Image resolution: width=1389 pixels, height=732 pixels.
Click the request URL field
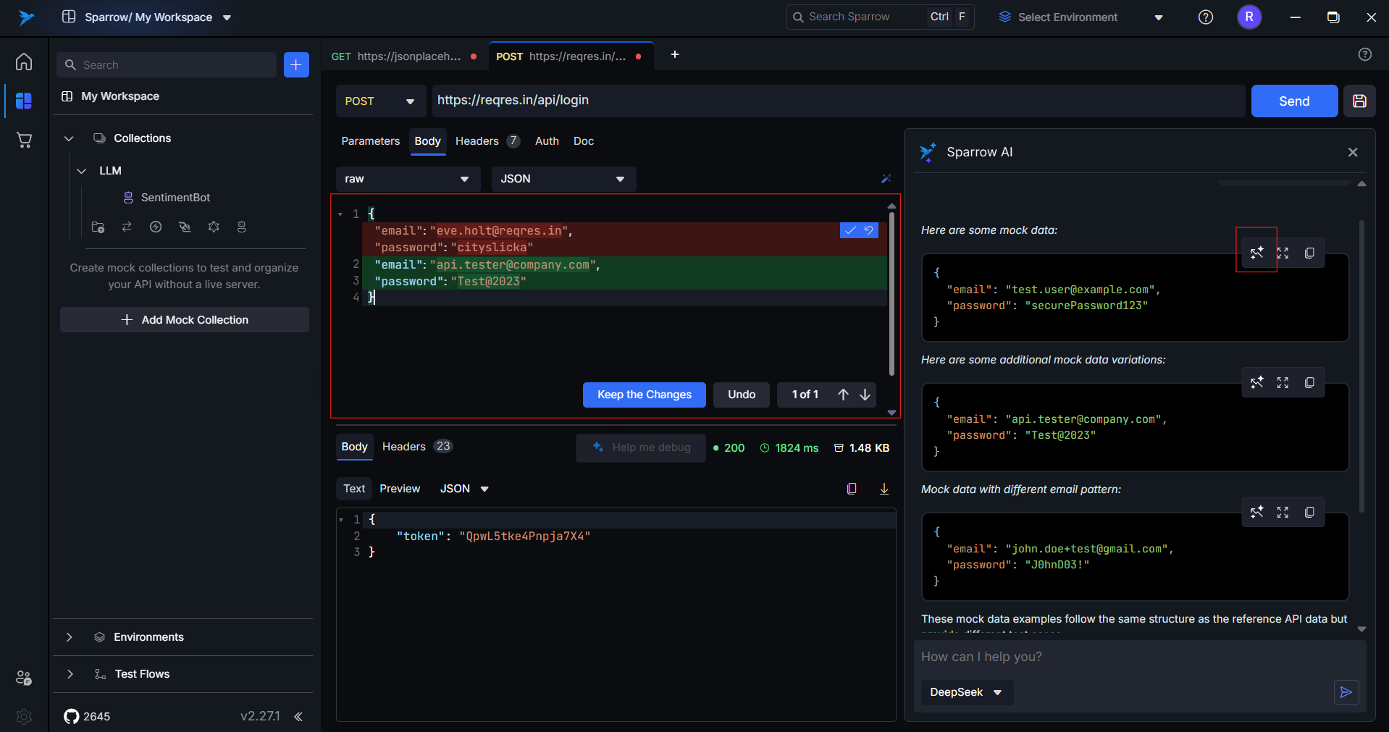[838, 101]
